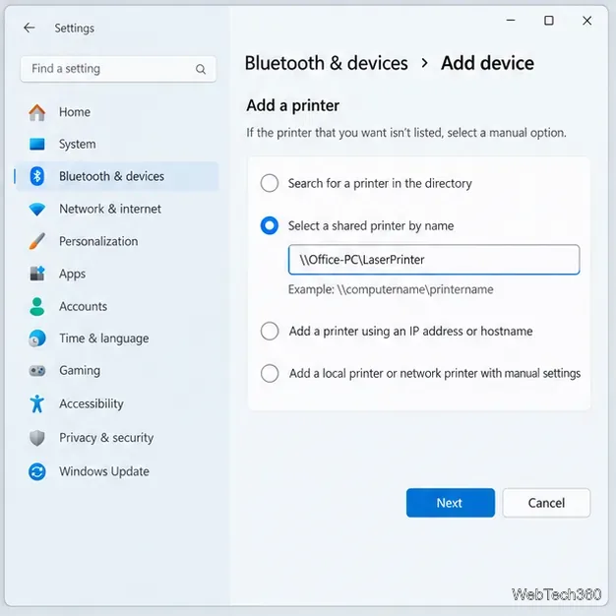Click the Network wifi icon
Image resolution: width=616 pixels, height=616 pixels.
click(x=37, y=209)
